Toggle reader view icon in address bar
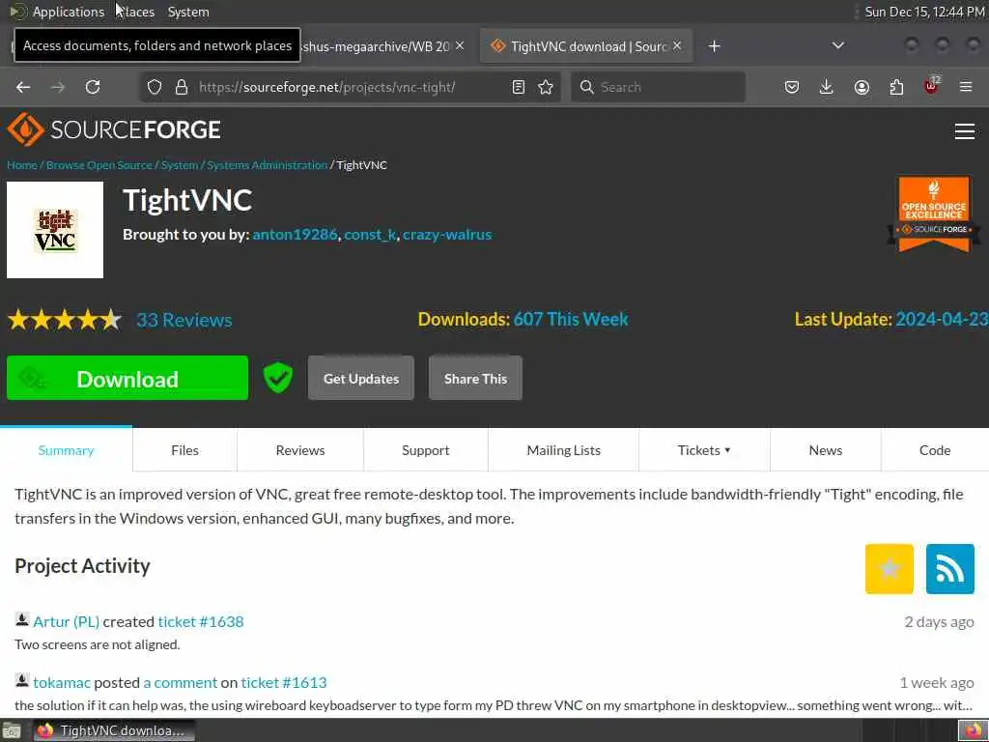Screen dimensions: 989x742 (x=519, y=87)
